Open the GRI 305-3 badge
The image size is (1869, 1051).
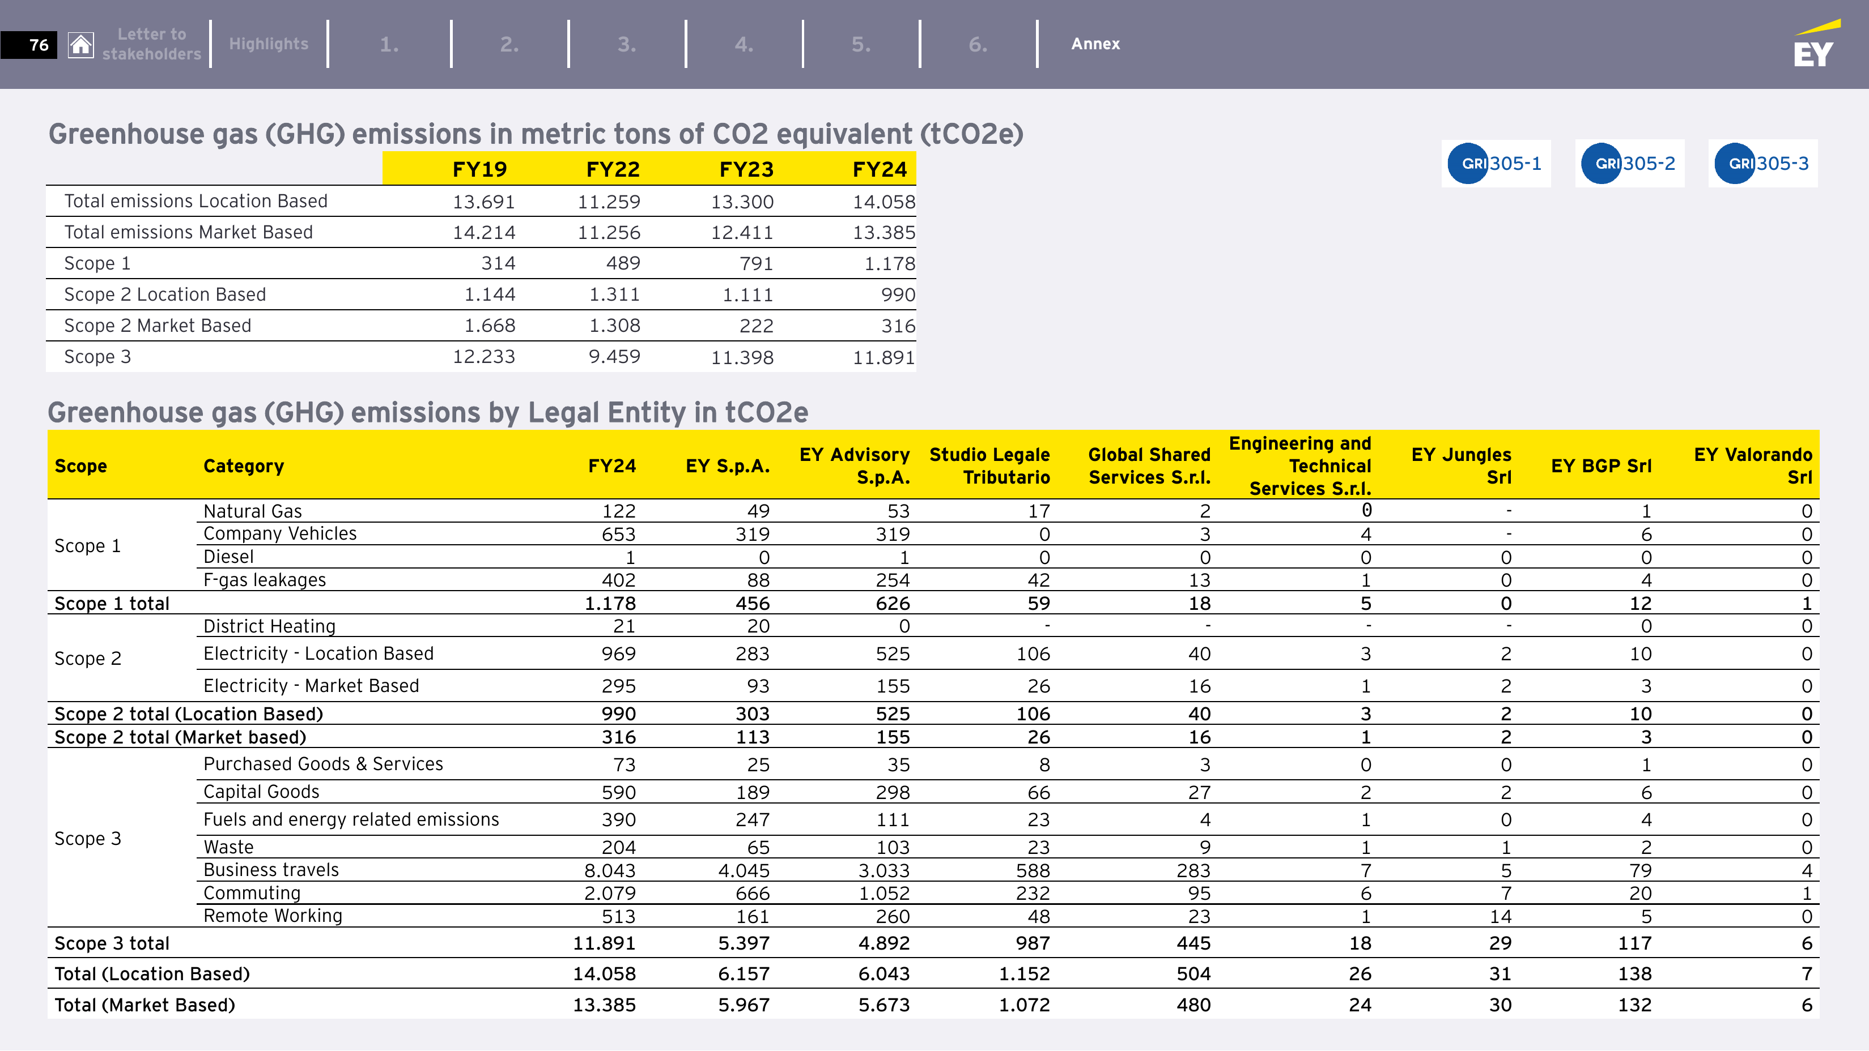1762,164
